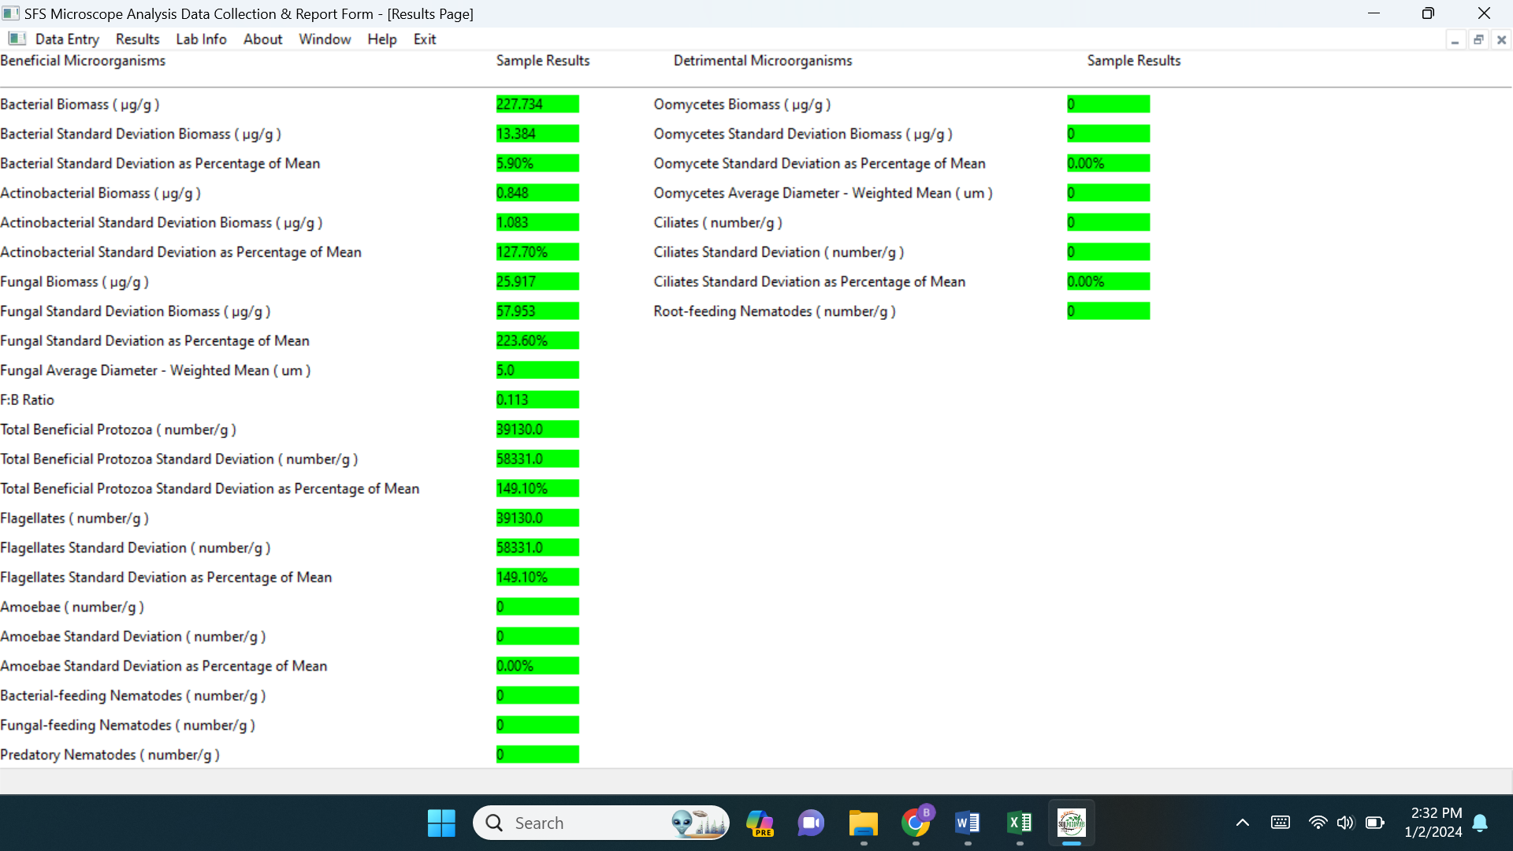The height and width of the screenshot is (851, 1513).
Task: Click Flagellates percentage of mean value 149.10%
Action: (x=537, y=577)
